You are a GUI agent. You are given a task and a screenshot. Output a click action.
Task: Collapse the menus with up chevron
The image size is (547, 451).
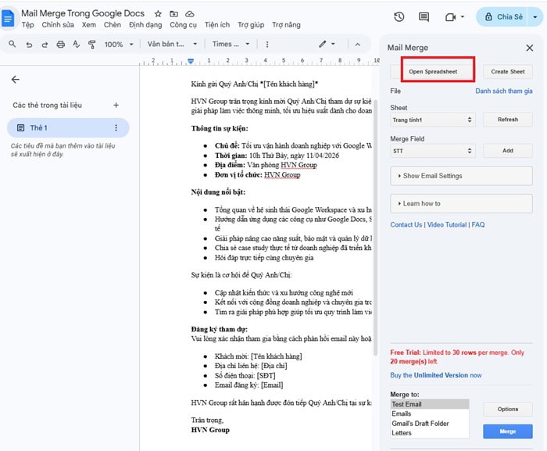[358, 45]
